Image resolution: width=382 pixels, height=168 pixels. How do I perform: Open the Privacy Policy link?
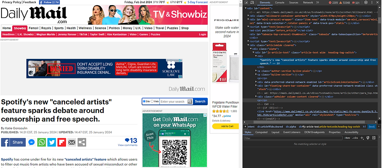coord(12,2)
